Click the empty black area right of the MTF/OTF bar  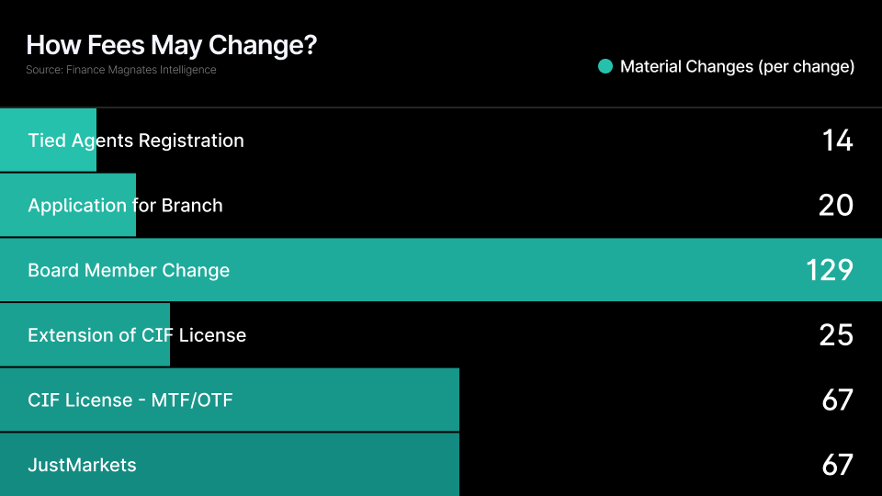click(x=634, y=400)
